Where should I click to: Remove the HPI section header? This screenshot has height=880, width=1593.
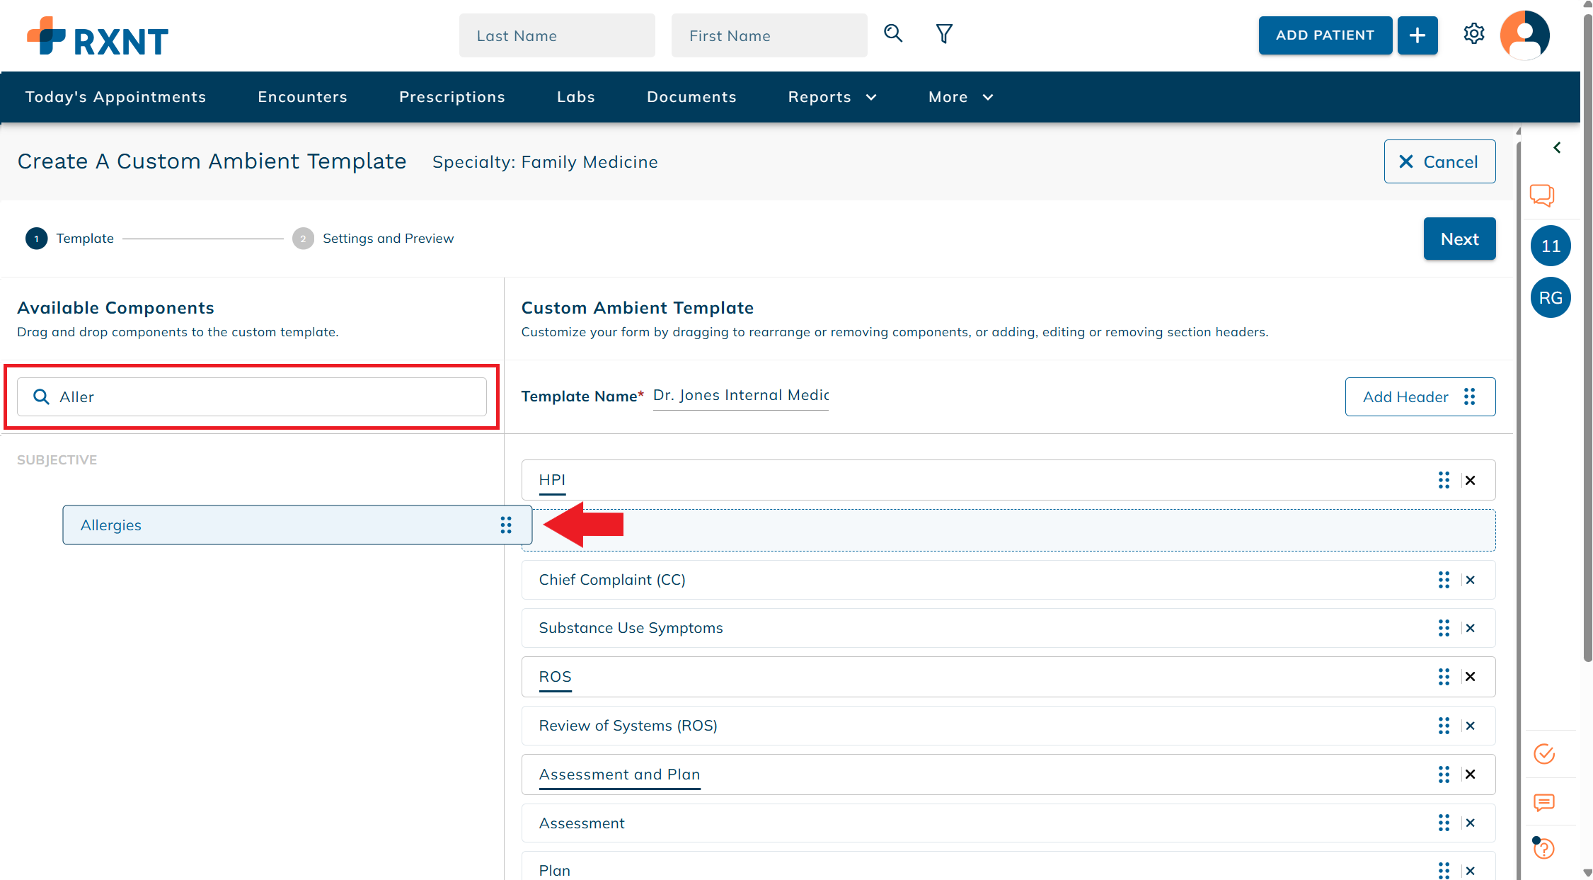pyautogui.click(x=1471, y=481)
